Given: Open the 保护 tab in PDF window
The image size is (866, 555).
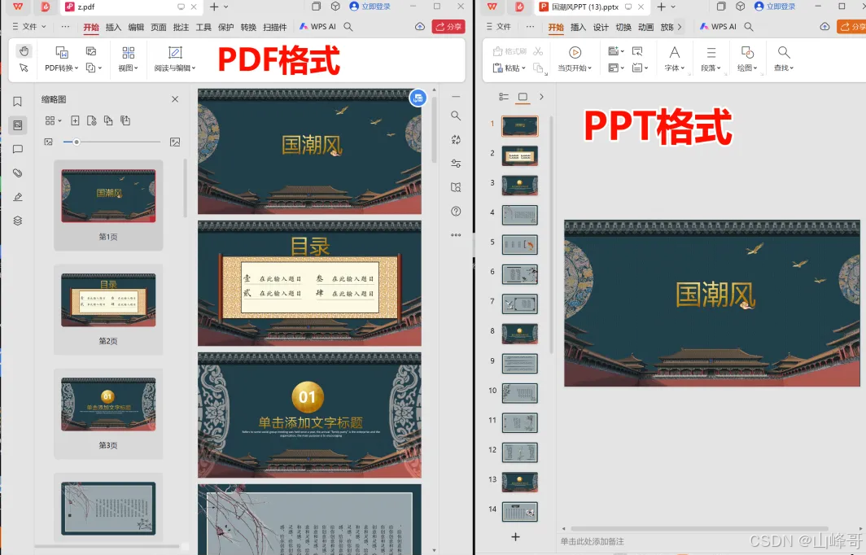Looking at the screenshot, I should [x=226, y=27].
